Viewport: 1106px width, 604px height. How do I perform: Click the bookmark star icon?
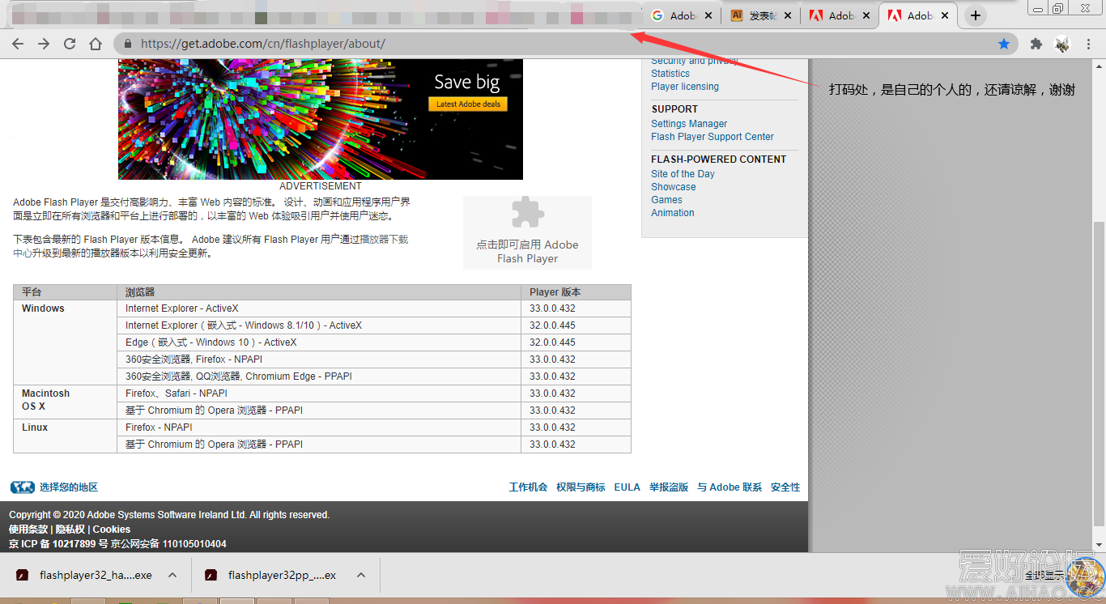[x=1004, y=44]
